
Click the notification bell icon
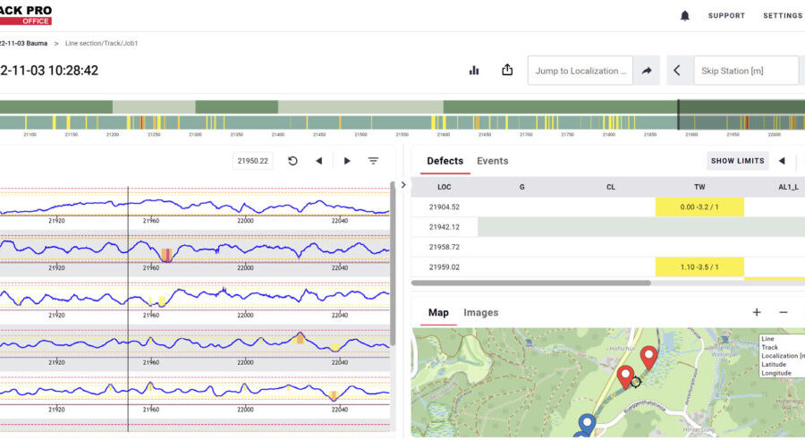pos(685,16)
